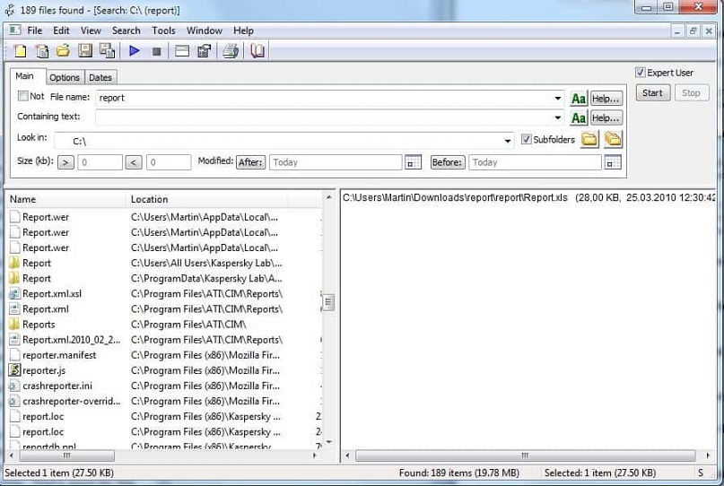
Task: Open the Tools menu
Action: tap(163, 30)
